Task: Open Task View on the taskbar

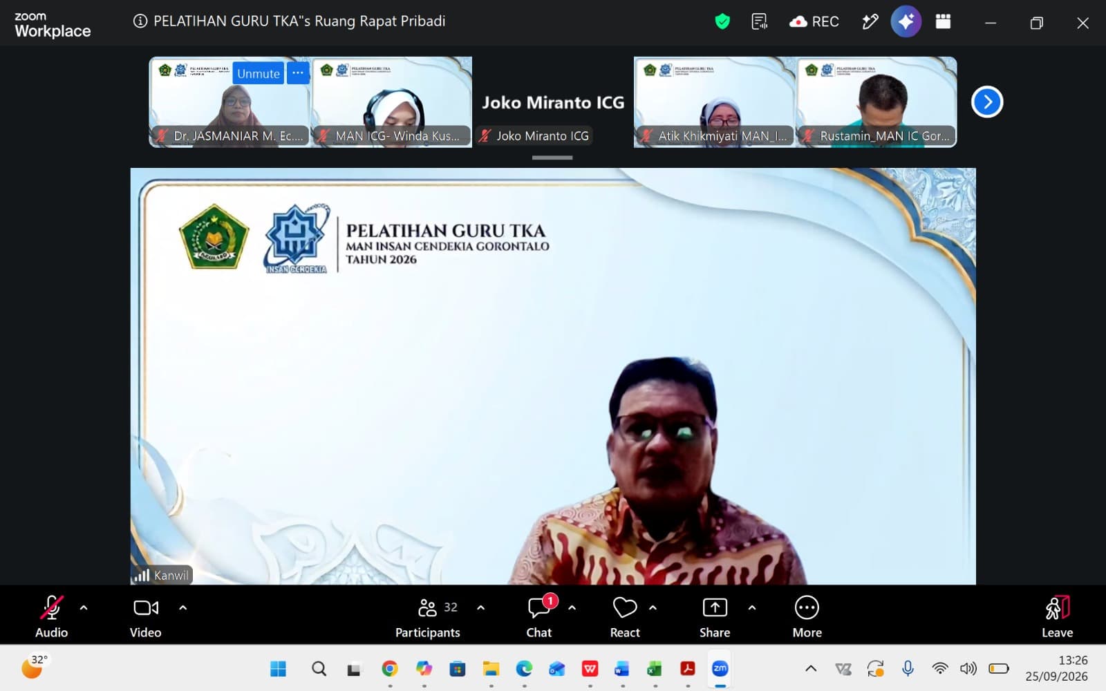Action: tap(354, 669)
